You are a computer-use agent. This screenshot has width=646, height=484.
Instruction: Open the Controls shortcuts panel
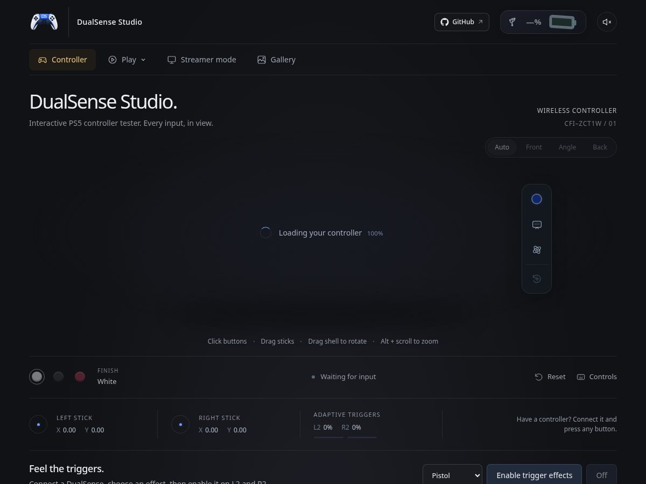click(x=596, y=377)
